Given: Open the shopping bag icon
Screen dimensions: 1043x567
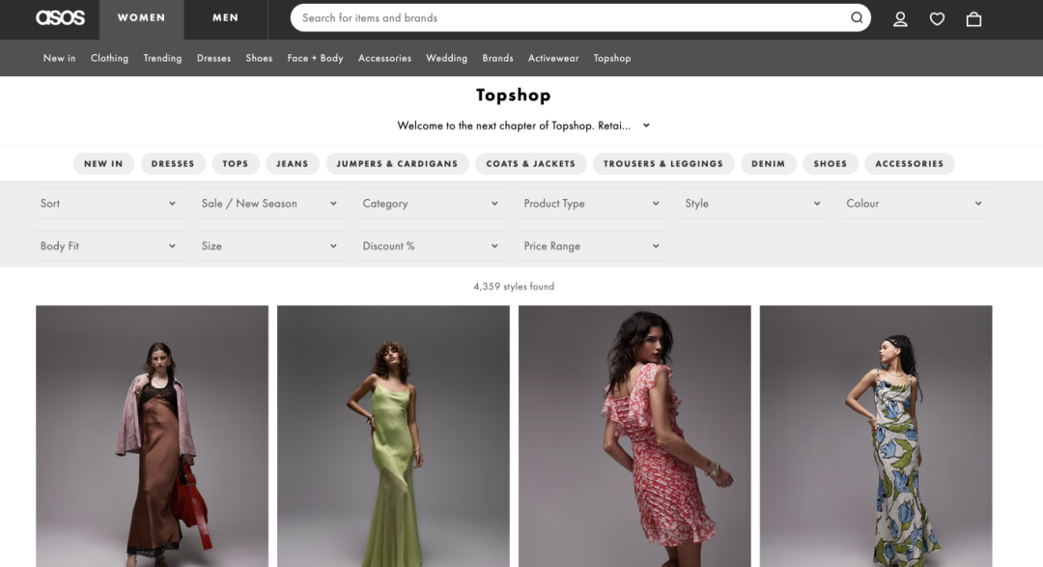Looking at the screenshot, I should 973,18.
